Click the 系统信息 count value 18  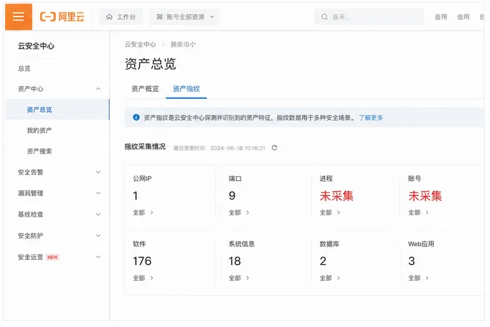click(x=235, y=261)
